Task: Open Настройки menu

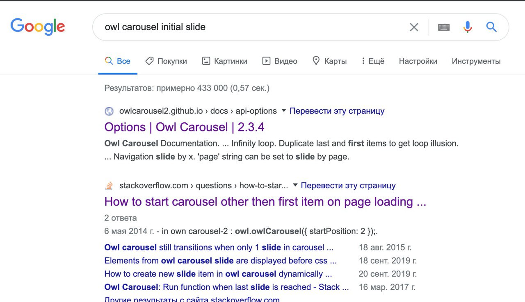Action: 418,61
